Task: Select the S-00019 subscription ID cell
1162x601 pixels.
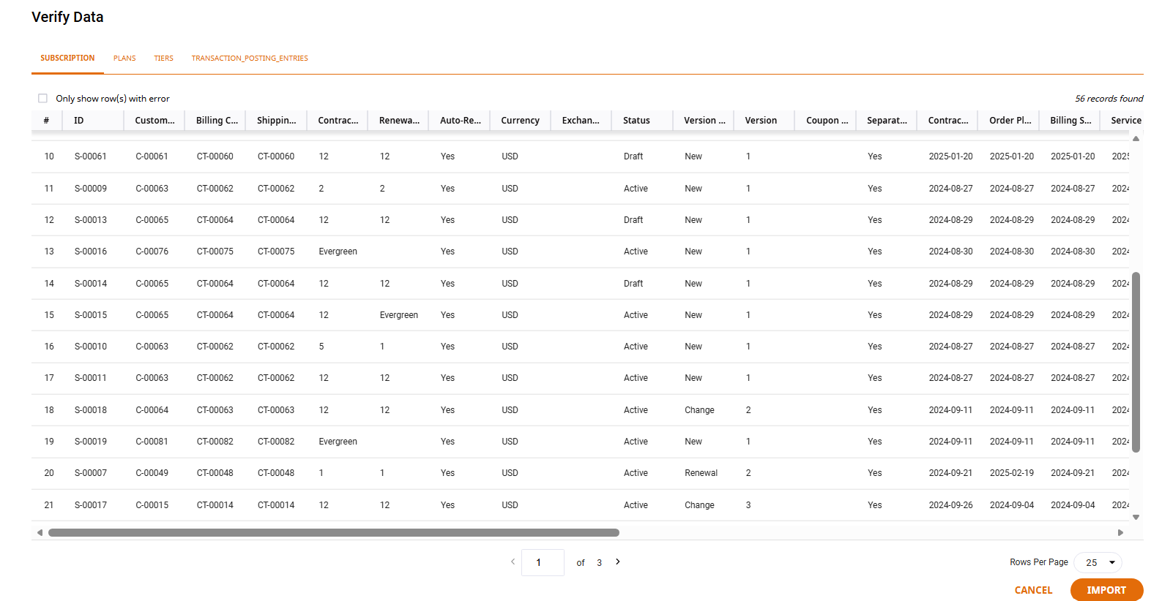Action: click(91, 442)
